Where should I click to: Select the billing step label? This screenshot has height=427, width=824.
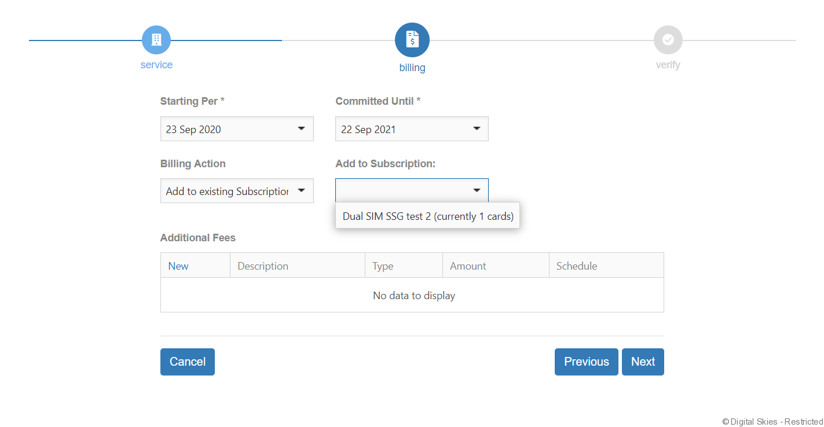coord(412,68)
